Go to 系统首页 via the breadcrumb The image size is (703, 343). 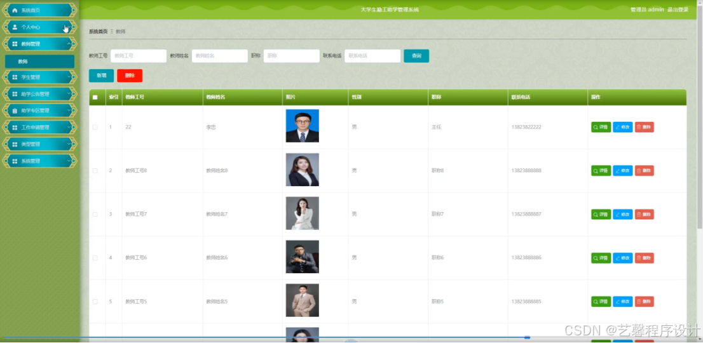point(98,32)
